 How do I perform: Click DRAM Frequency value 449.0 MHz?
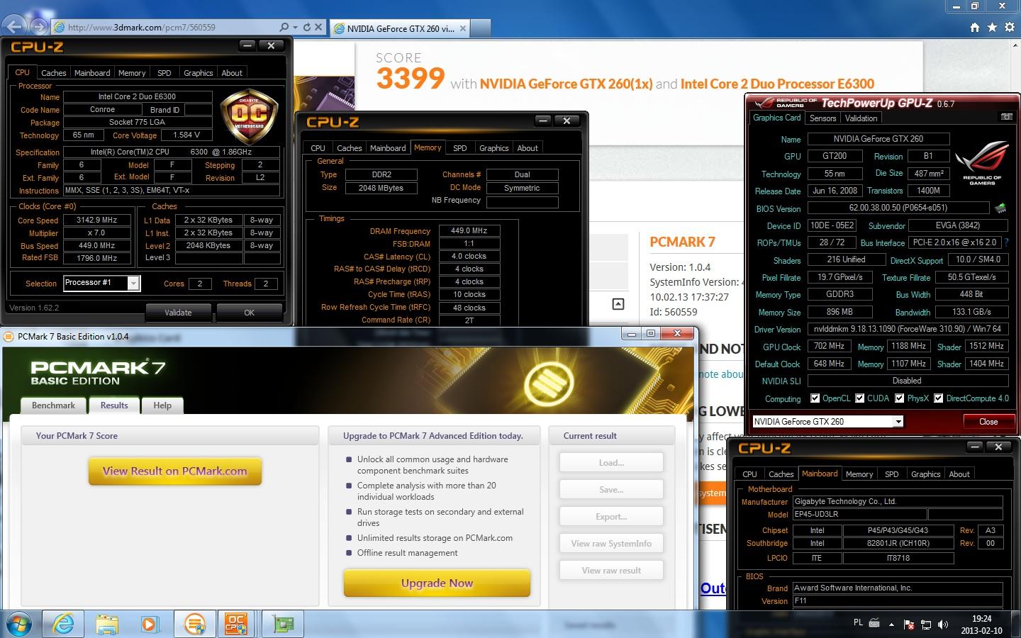[x=469, y=231]
